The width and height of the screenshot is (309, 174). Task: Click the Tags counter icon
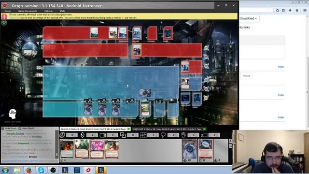pos(204,135)
